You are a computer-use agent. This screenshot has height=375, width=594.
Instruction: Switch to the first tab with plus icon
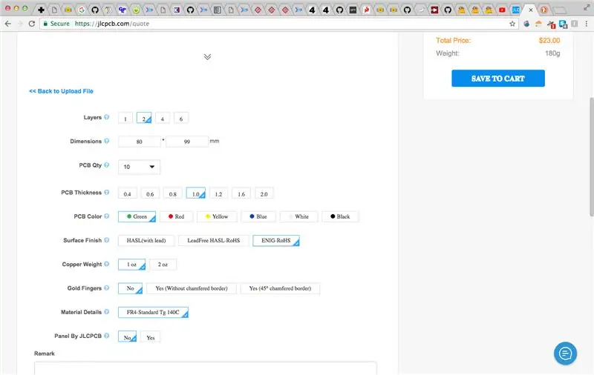point(41,10)
